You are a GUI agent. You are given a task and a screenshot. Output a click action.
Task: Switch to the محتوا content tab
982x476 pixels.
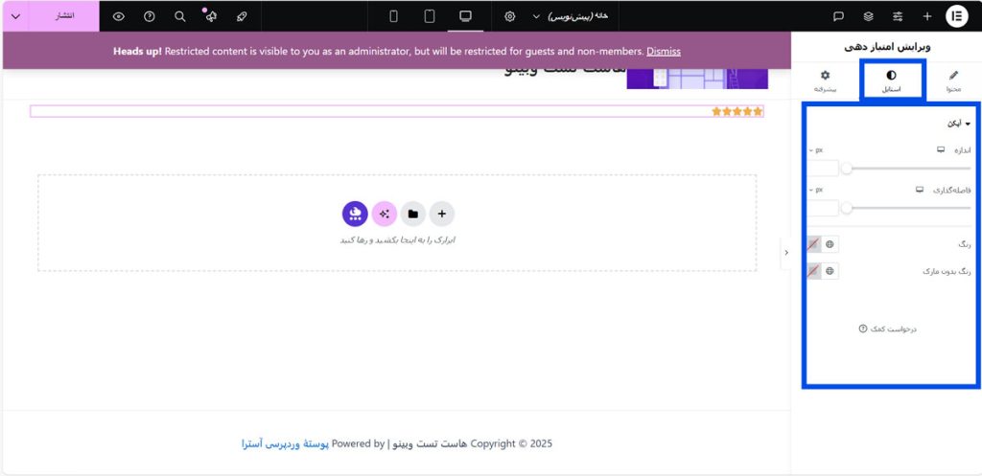click(x=953, y=80)
